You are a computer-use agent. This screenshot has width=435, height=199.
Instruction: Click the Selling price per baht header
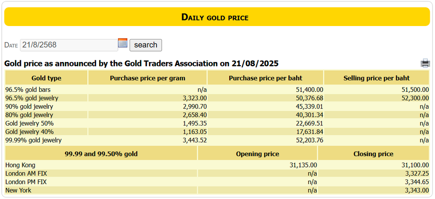(376, 78)
